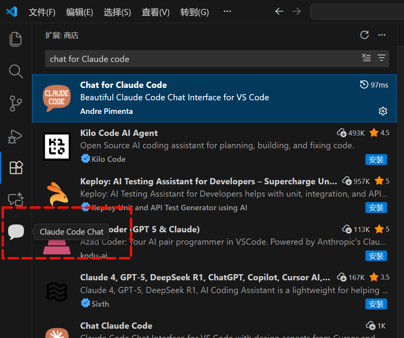Install Kilo Code AI Agent extension

click(376, 160)
